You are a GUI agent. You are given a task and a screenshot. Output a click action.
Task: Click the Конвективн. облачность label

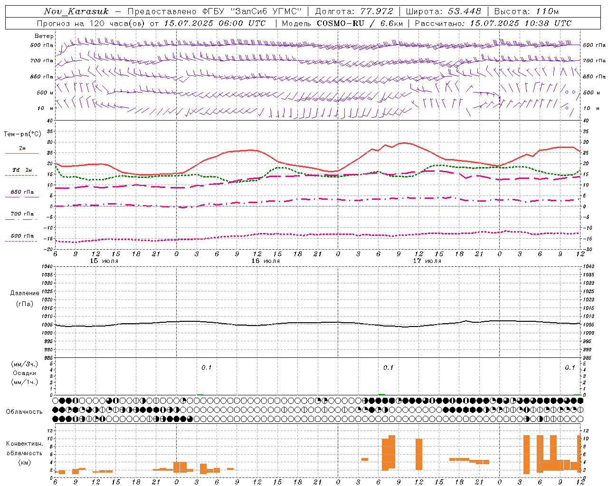[24, 449]
